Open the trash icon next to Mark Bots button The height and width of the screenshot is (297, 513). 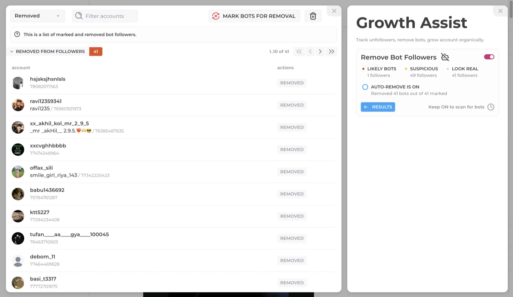(x=313, y=16)
